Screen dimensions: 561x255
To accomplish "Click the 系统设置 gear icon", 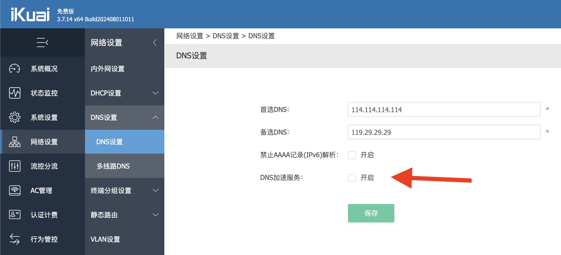I will 14,117.
